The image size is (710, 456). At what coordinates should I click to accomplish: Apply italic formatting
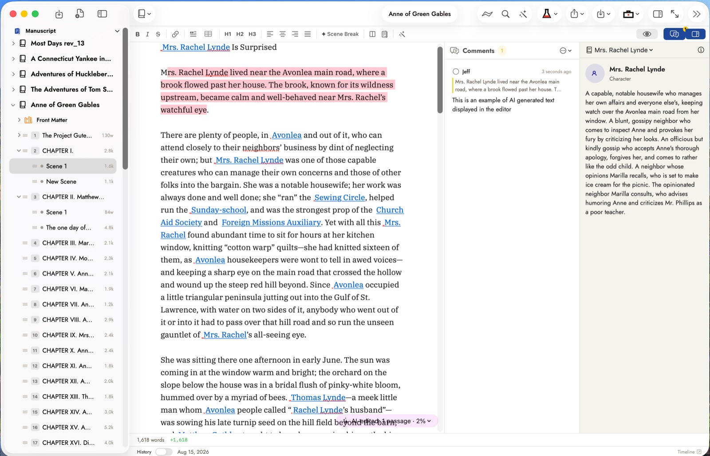[x=147, y=34]
